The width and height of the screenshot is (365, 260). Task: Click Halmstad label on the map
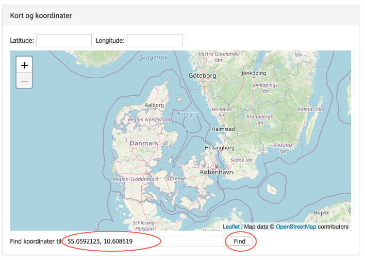point(223,129)
